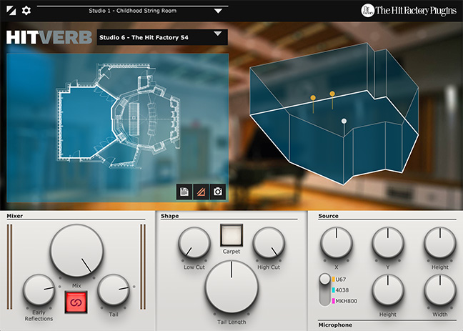Adjust the large Mix knob
The image size is (463, 331).
(x=76, y=251)
